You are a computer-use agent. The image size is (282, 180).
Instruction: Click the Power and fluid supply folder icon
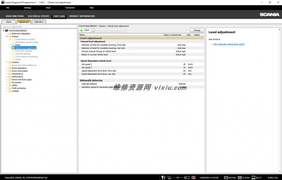coord(10,80)
